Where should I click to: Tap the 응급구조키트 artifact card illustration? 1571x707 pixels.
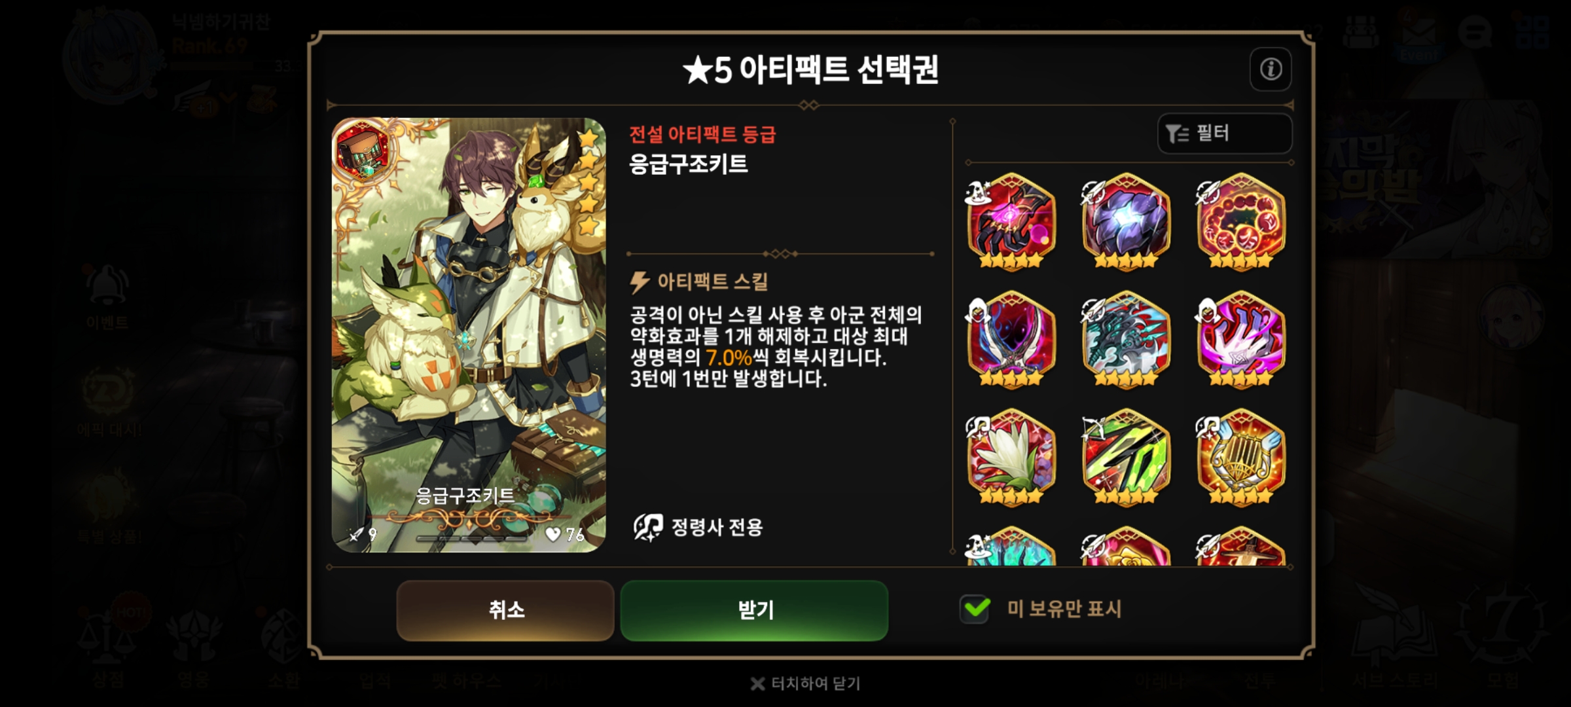coord(469,335)
